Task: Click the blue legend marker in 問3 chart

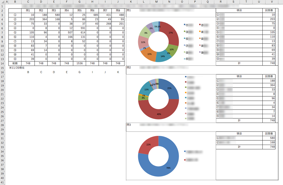Action: click(185, 152)
